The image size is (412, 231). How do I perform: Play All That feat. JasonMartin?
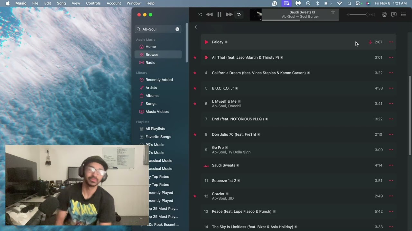tap(206, 57)
